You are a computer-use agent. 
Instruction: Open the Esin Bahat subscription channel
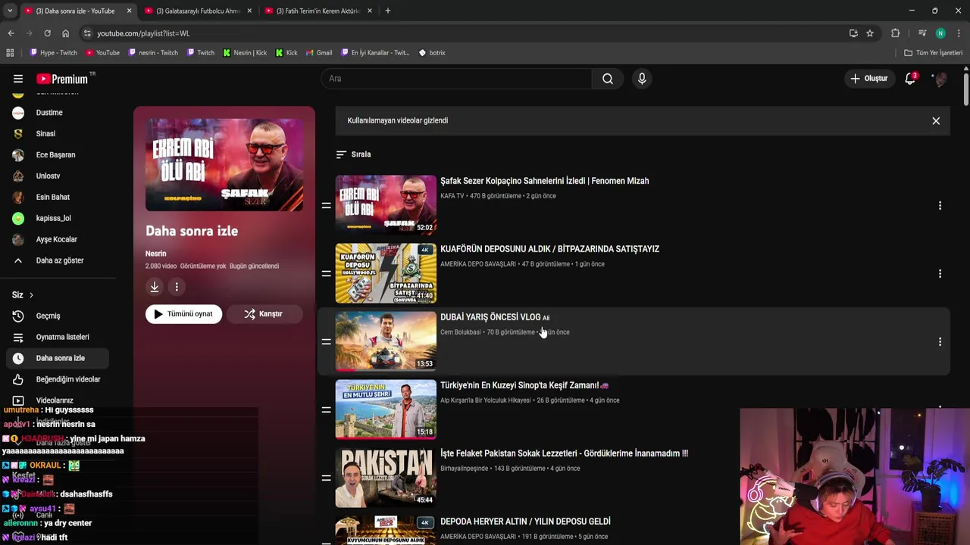click(57, 198)
